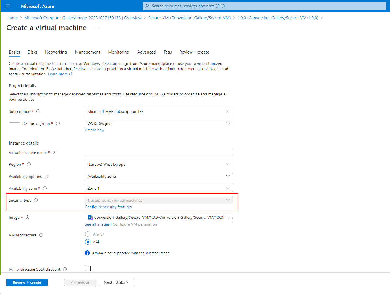The height and width of the screenshot is (294, 390).
Task: Click the Learn more link
Action: coord(58,74)
